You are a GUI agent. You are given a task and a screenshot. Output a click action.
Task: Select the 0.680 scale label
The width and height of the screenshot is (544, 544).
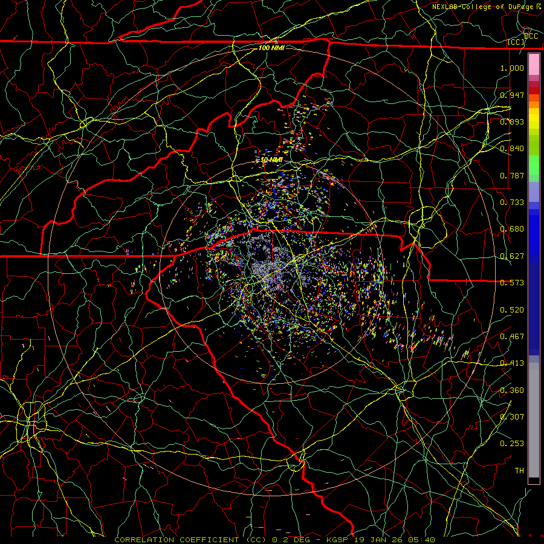[x=512, y=228]
